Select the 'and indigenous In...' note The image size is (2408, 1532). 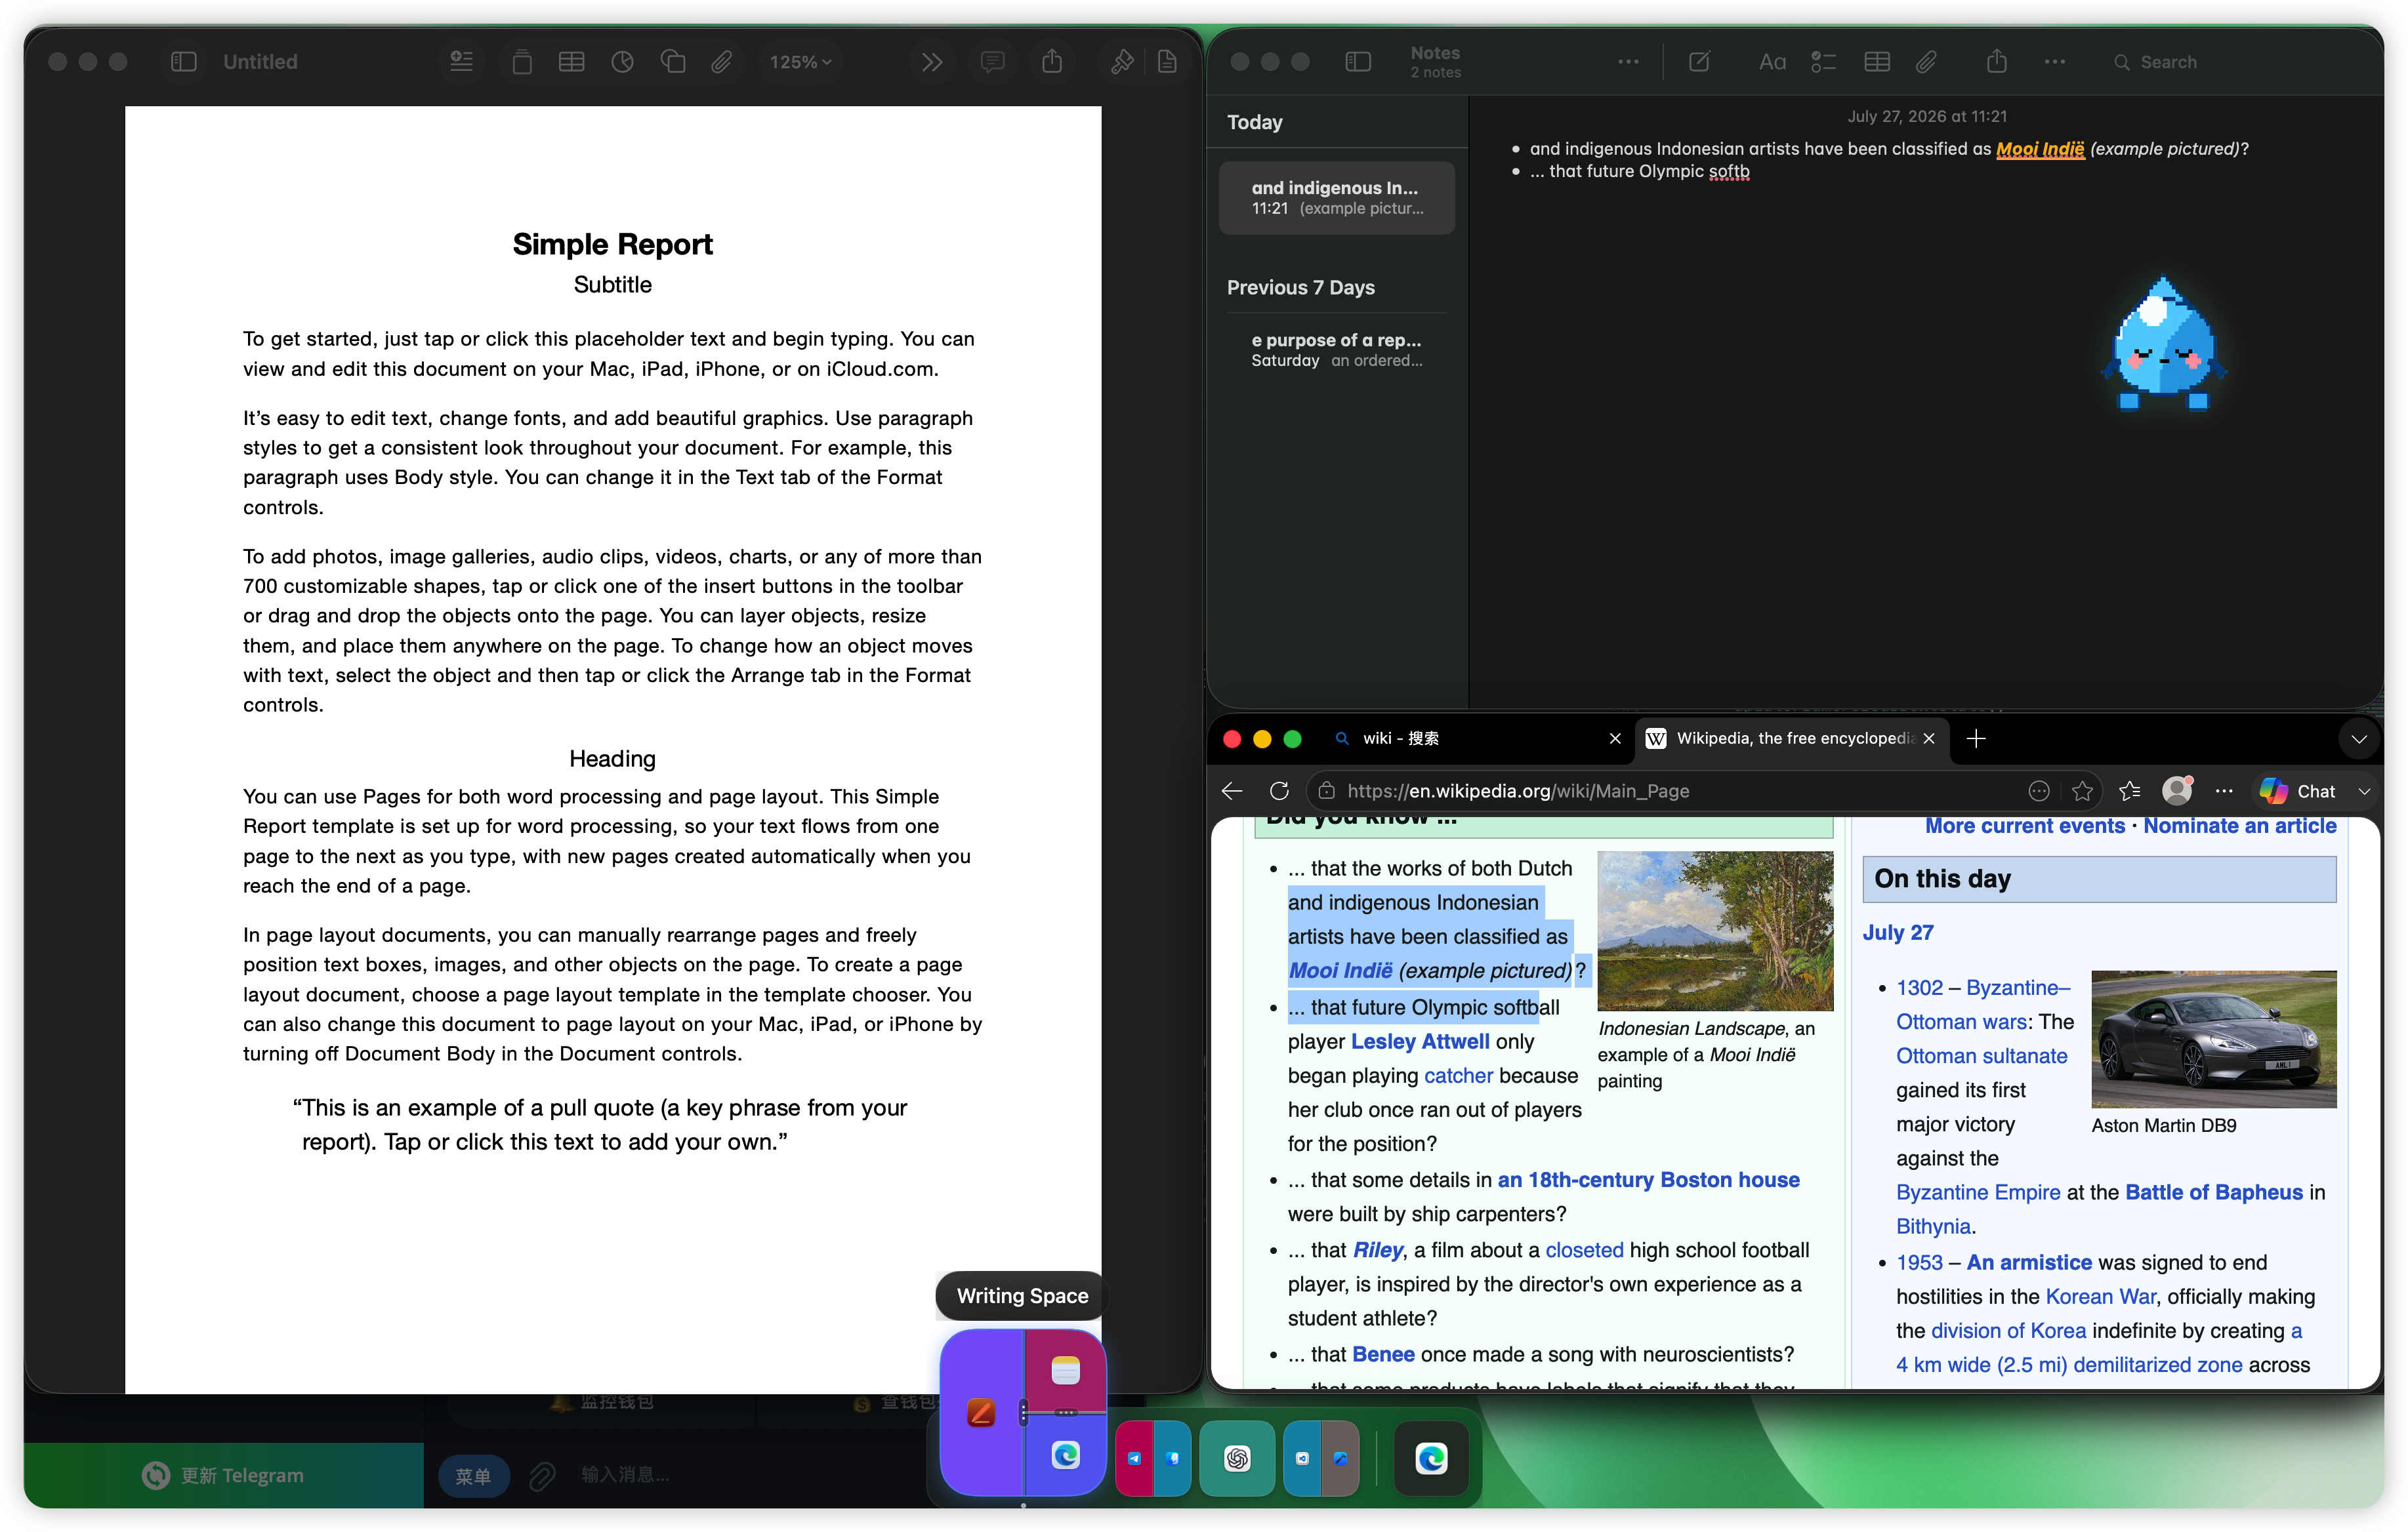click(x=1337, y=198)
